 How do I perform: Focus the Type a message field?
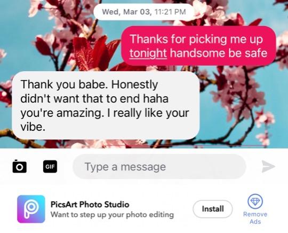[x=159, y=167]
